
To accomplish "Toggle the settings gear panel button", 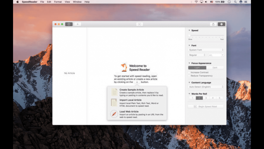I will tap(222, 24).
